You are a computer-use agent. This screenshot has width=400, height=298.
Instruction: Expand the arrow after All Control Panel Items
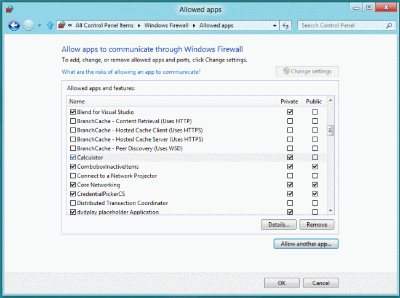139,25
